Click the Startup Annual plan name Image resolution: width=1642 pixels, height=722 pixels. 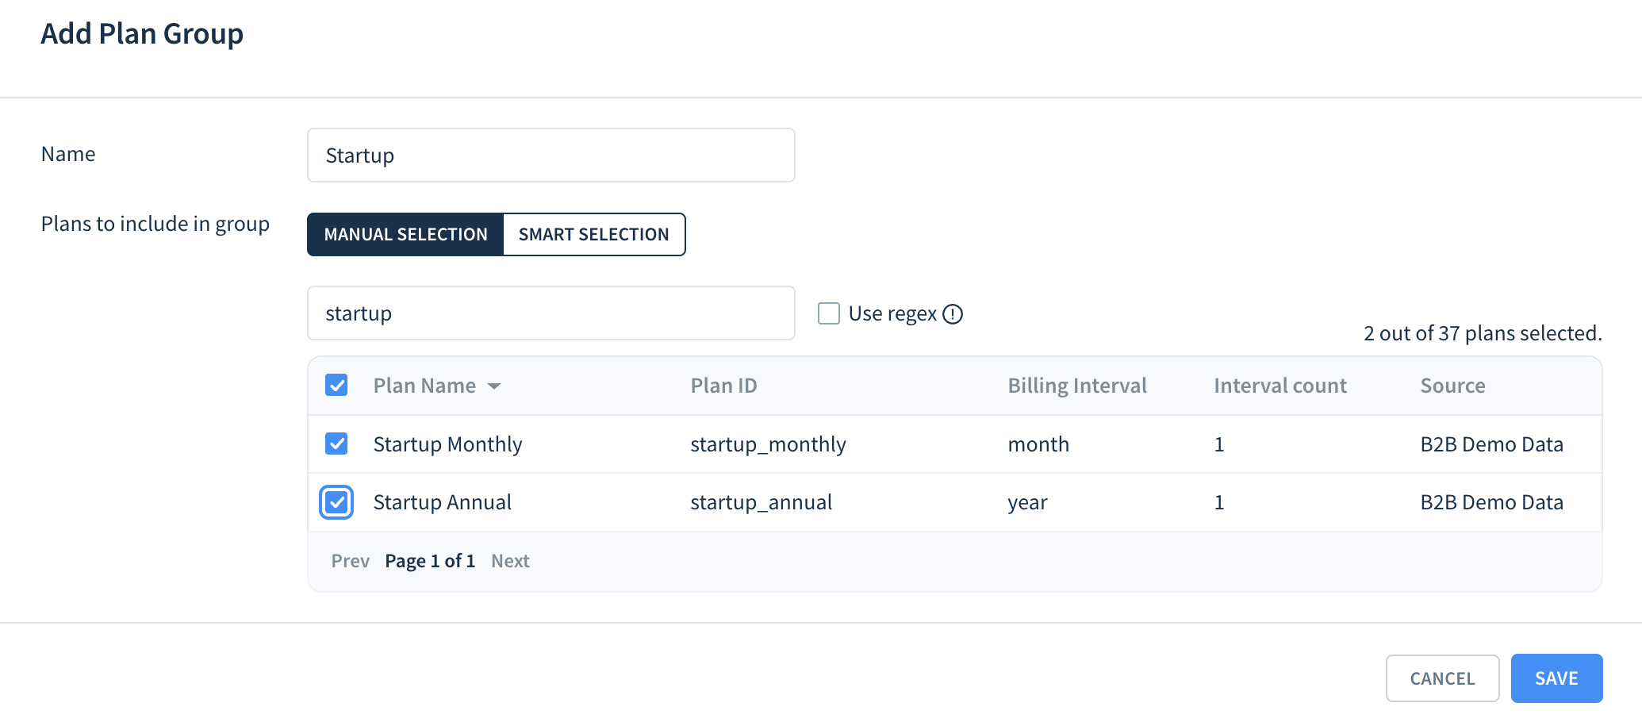click(x=442, y=502)
